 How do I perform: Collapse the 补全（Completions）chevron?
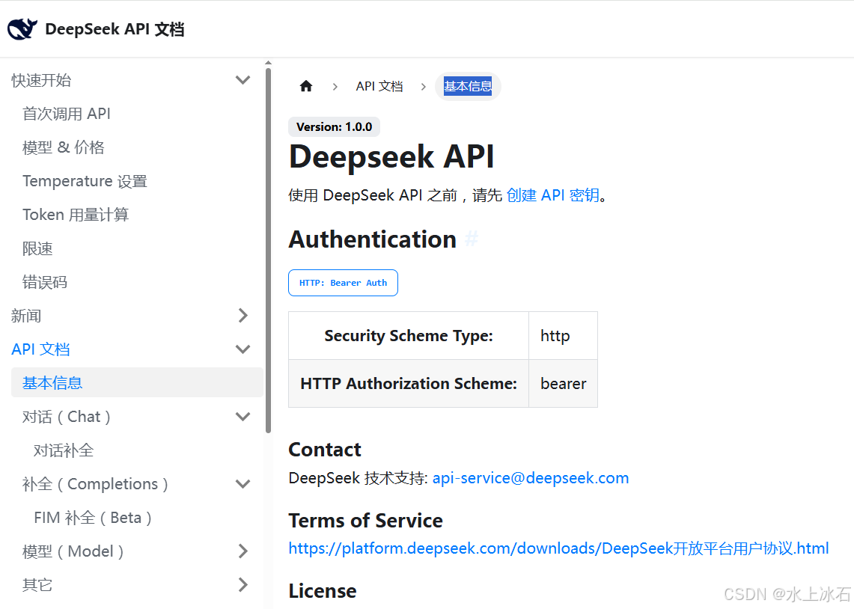point(243,484)
